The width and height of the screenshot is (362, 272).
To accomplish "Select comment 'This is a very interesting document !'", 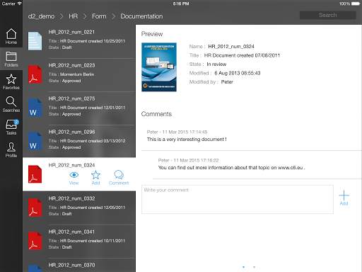I will click(x=187, y=140).
